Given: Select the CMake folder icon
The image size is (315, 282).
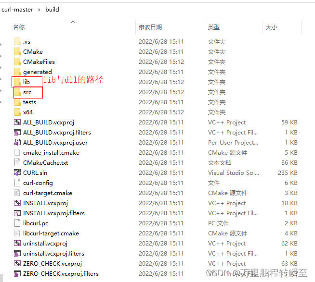Looking at the screenshot, I should [17, 52].
